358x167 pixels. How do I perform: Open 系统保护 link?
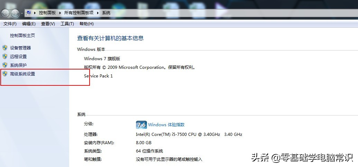click(18, 65)
